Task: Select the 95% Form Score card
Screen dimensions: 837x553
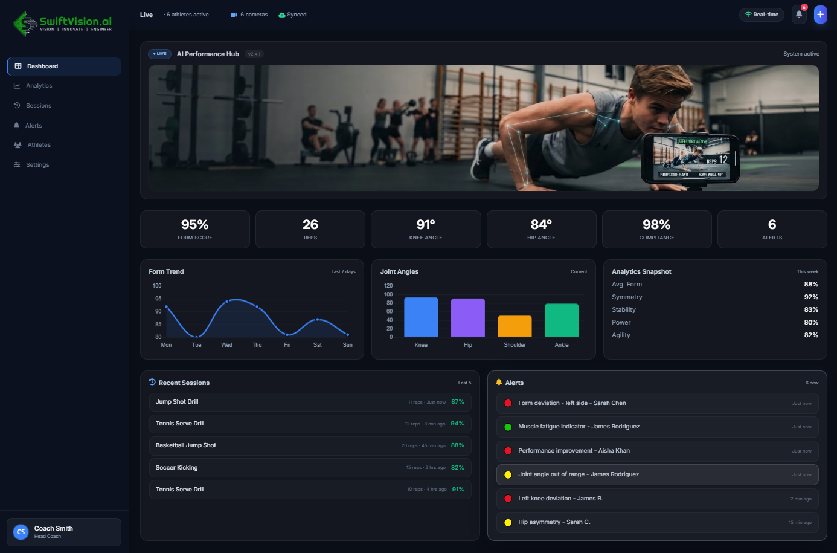Action: [195, 230]
